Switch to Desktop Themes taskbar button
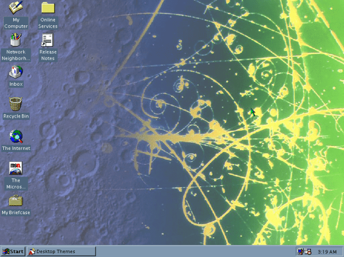 (58, 252)
